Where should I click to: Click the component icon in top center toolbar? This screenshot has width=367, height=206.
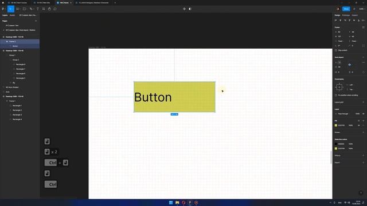pos(184,9)
